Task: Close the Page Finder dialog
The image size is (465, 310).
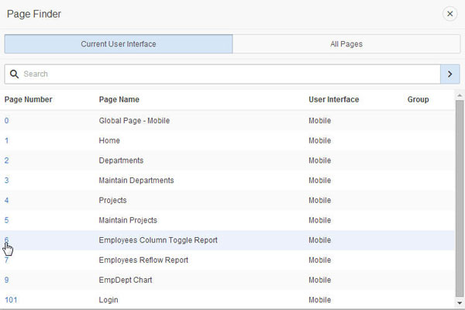Action: click(449, 14)
